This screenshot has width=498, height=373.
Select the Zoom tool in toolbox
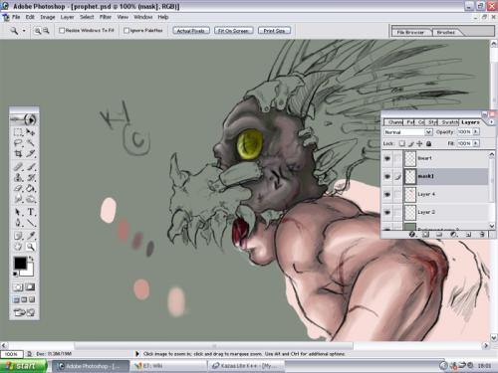[x=31, y=247]
